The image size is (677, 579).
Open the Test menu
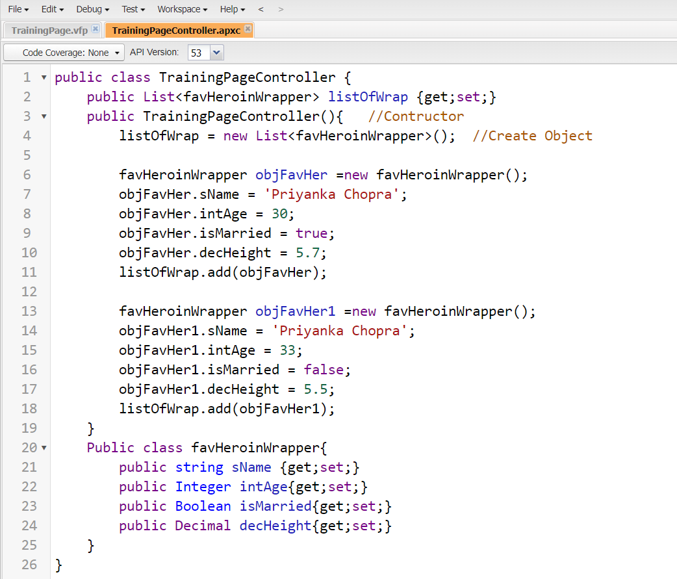click(133, 10)
